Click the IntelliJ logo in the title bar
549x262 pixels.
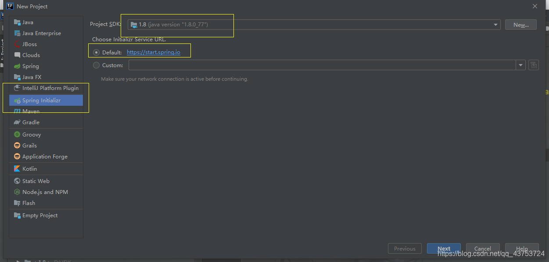point(10,6)
